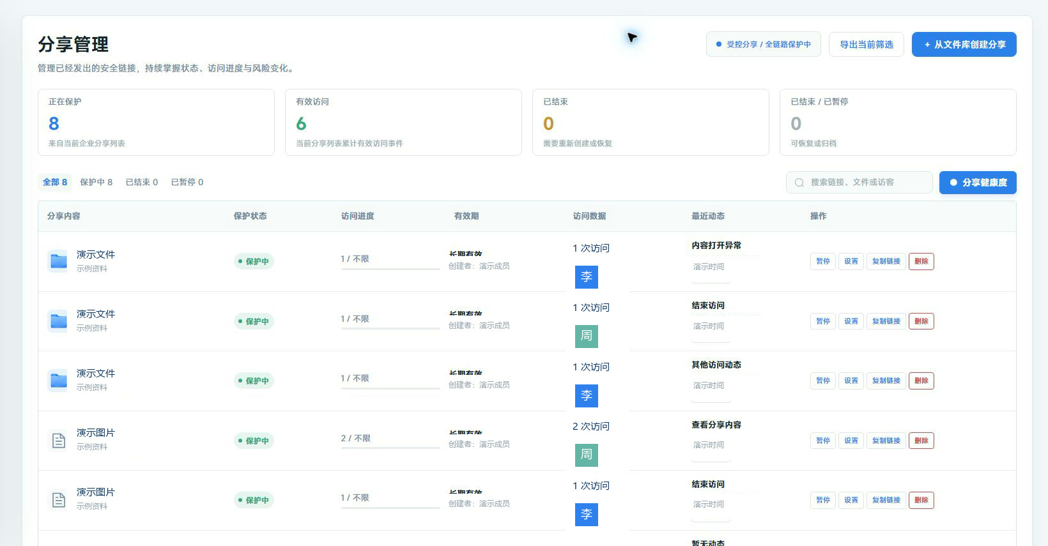Click the 正在保护 stat card
This screenshot has width=1048, height=546.
(x=156, y=122)
